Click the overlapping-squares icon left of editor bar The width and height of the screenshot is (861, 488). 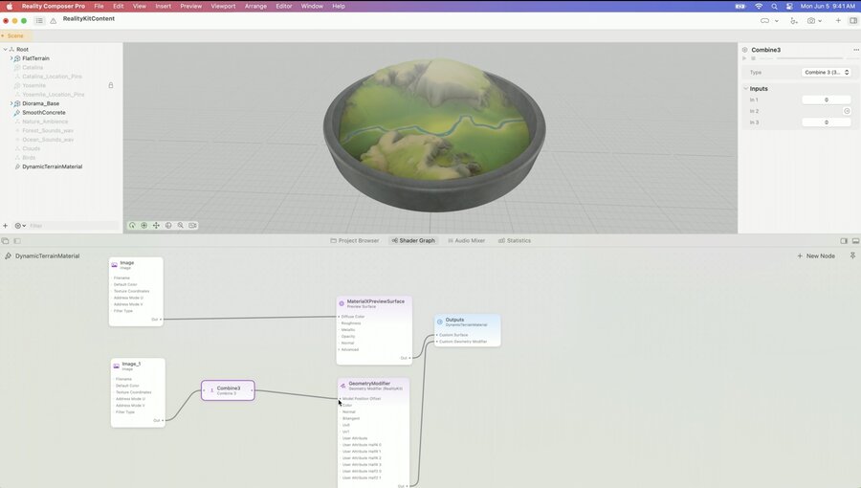click(6, 241)
